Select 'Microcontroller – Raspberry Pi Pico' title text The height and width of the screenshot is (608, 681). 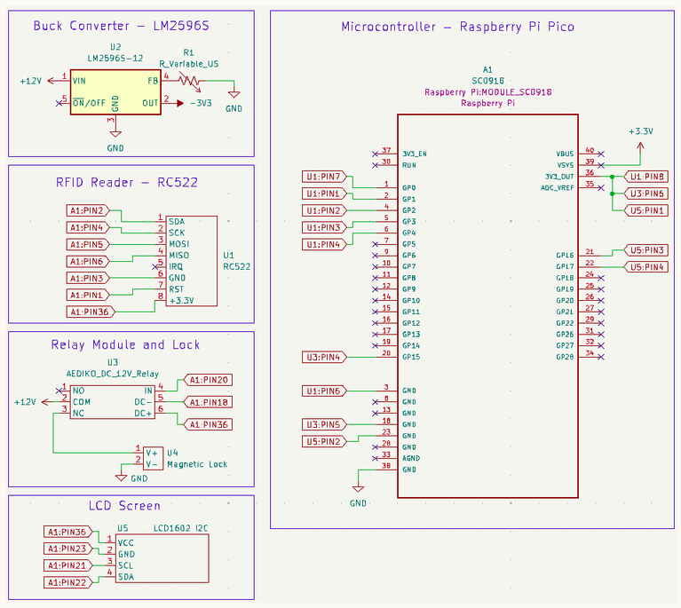click(458, 27)
